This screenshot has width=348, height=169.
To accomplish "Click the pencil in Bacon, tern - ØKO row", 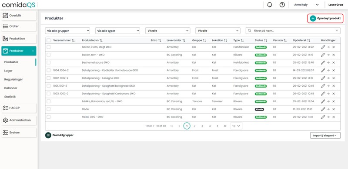I will click(323, 55).
